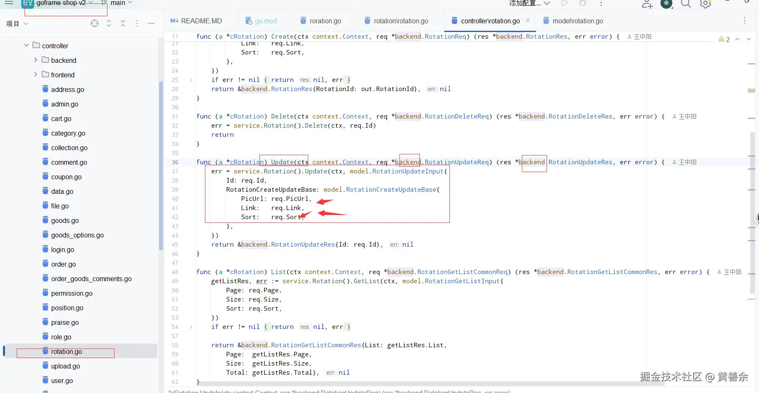Click RotationGetListInput on line 49
This screenshot has height=393, width=759.
point(462,281)
